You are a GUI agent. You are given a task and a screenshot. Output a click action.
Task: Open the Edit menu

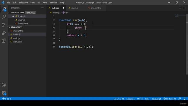[14, 3]
